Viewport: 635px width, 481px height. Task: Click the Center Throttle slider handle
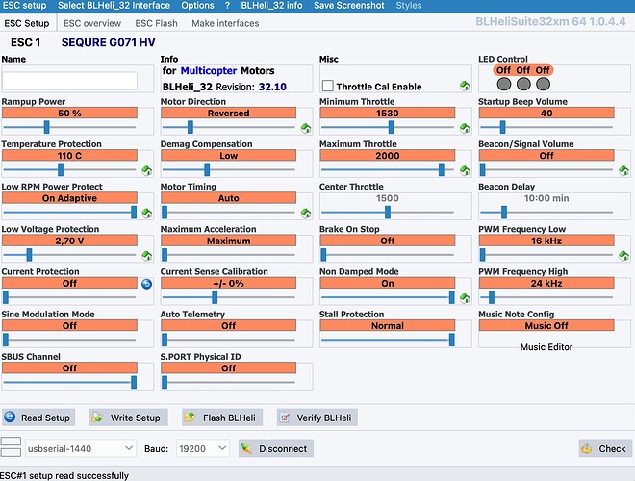click(388, 213)
